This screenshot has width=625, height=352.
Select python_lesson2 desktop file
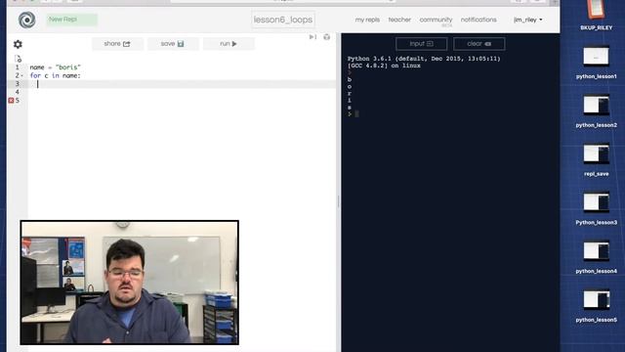(597, 111)
